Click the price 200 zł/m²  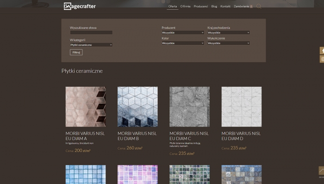(x=82, y=151)
